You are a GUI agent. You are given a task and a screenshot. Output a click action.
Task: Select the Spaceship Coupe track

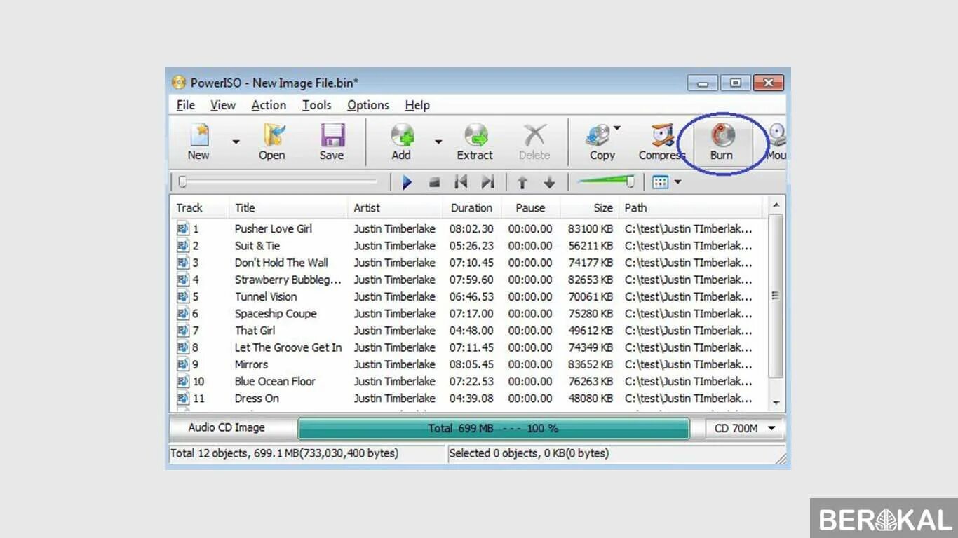coord(276,314)
